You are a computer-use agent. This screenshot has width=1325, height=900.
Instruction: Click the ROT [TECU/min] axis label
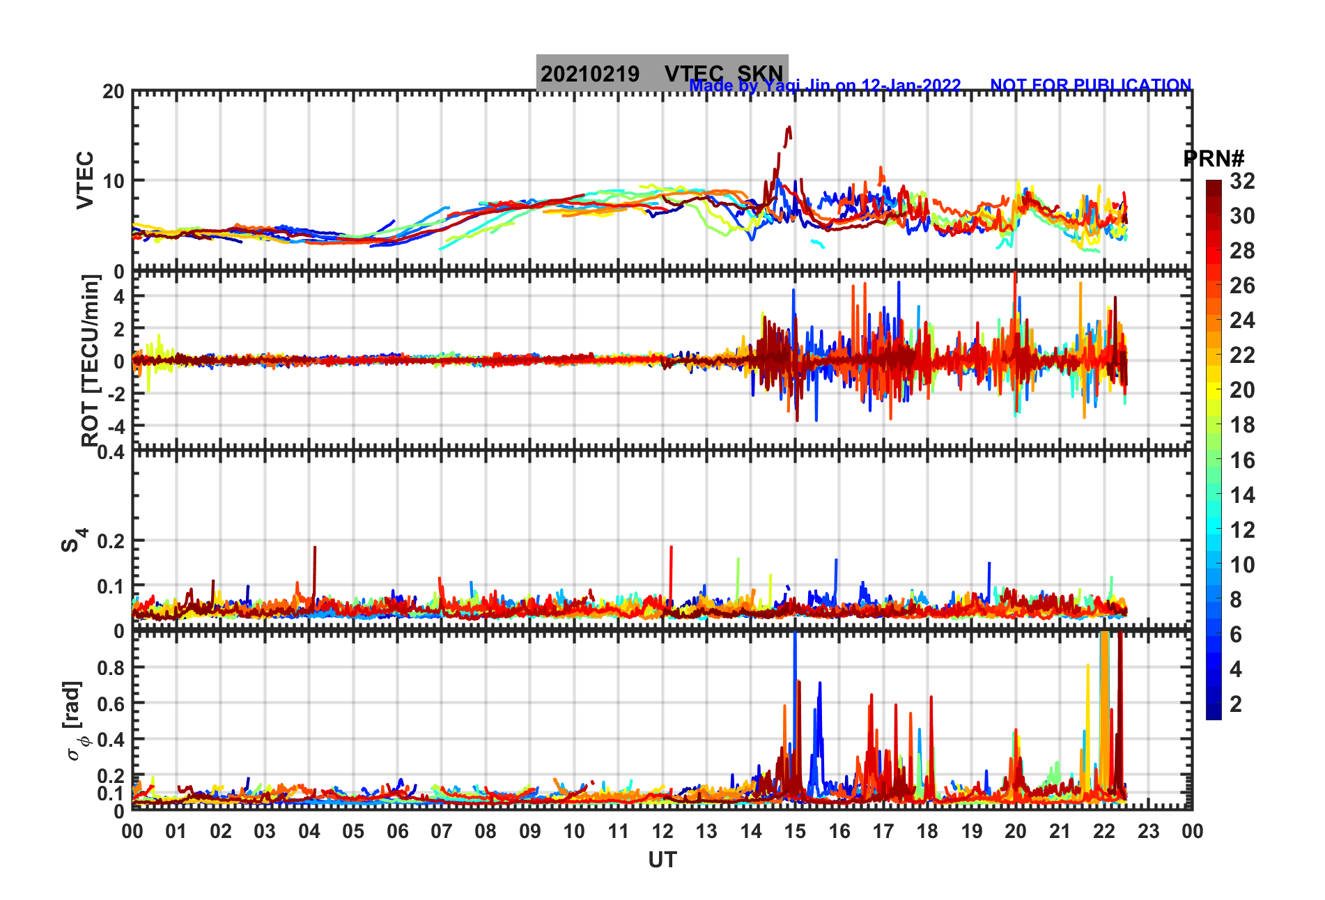(x=90, y=360)
